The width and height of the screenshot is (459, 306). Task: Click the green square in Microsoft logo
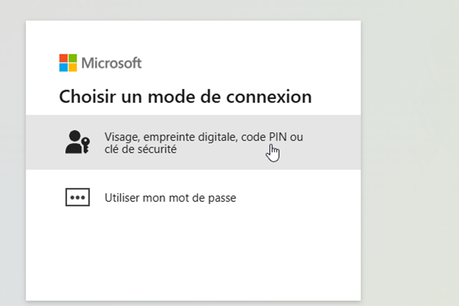pyautogui.click(x=73, y=58)
